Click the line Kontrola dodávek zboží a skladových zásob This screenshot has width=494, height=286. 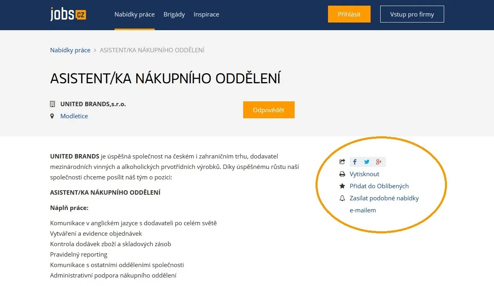click(111, 244)
